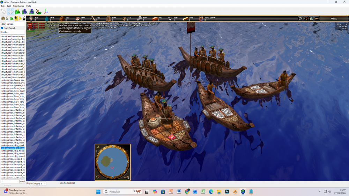Screen dimensions: 349x196
Task: Click the circular minimap island
Action: (x=105, y=161)
